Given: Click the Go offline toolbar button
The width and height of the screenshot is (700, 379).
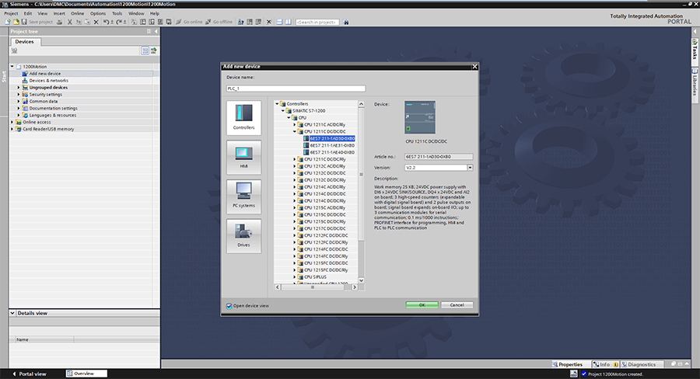Looking at the screenshot, I should (219, 22).
